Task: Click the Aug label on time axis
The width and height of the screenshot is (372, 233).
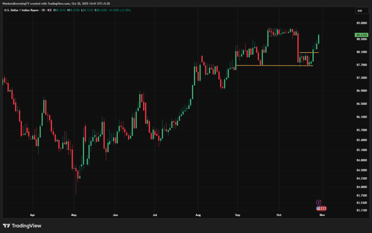Action: click(198, 215)
